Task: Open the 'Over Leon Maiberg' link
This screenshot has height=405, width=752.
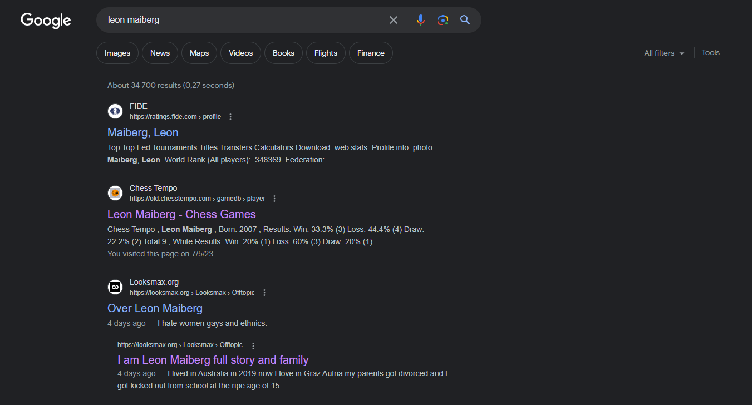Action: 155,308
